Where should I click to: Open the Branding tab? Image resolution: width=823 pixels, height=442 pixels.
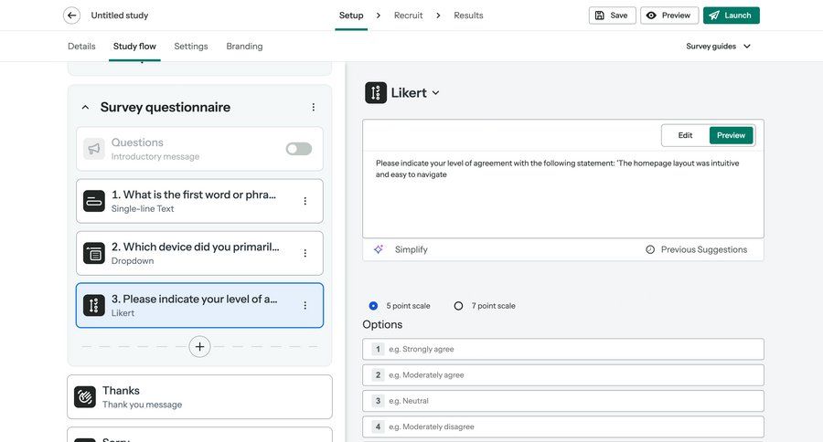click(x=244, y=47)
